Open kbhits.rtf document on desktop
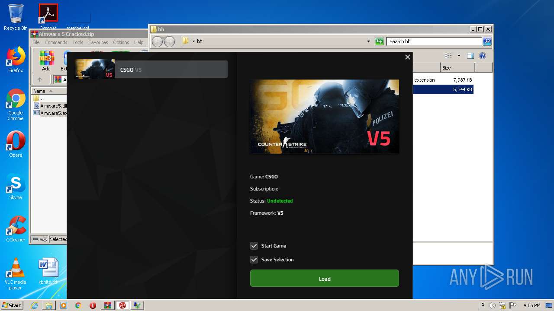The image size is (554, 311). pos(48,271)
